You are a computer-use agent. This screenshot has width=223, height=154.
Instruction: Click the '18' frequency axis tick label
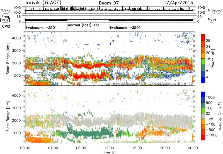(19, 17)
